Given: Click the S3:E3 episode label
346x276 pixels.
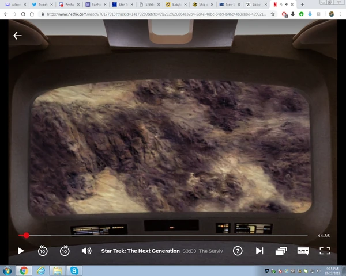Looking at the screenshot, I should pyautogui.click(x=189, y=251).
